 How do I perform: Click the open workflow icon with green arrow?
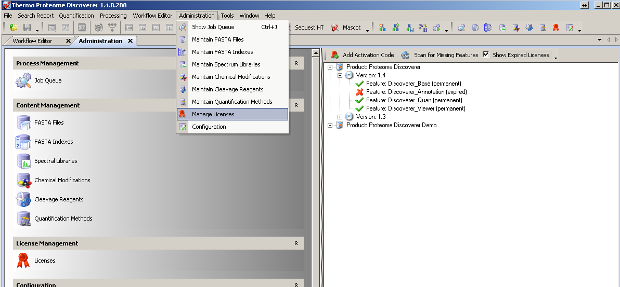pyautogui.click(x=396, y=28)
